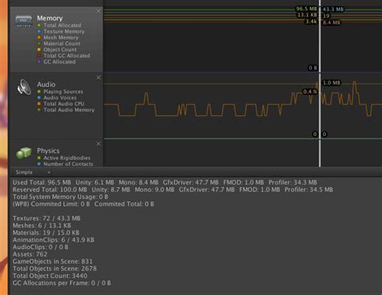This screenshot has height=295, width=382.
Task: Close the Physics profiler module
Action: tap(98, 144)
